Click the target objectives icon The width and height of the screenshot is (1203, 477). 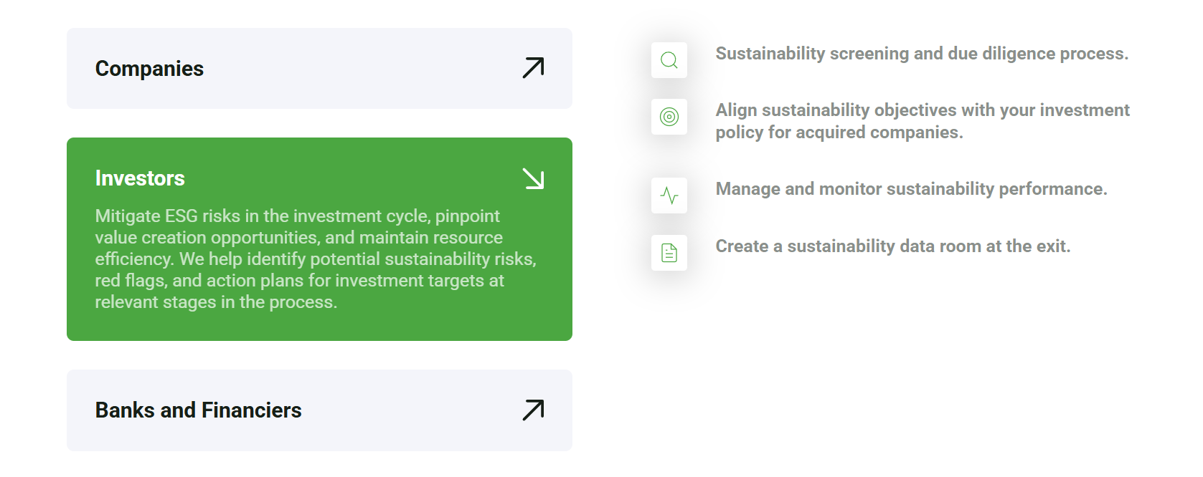(x=669, y=117)
